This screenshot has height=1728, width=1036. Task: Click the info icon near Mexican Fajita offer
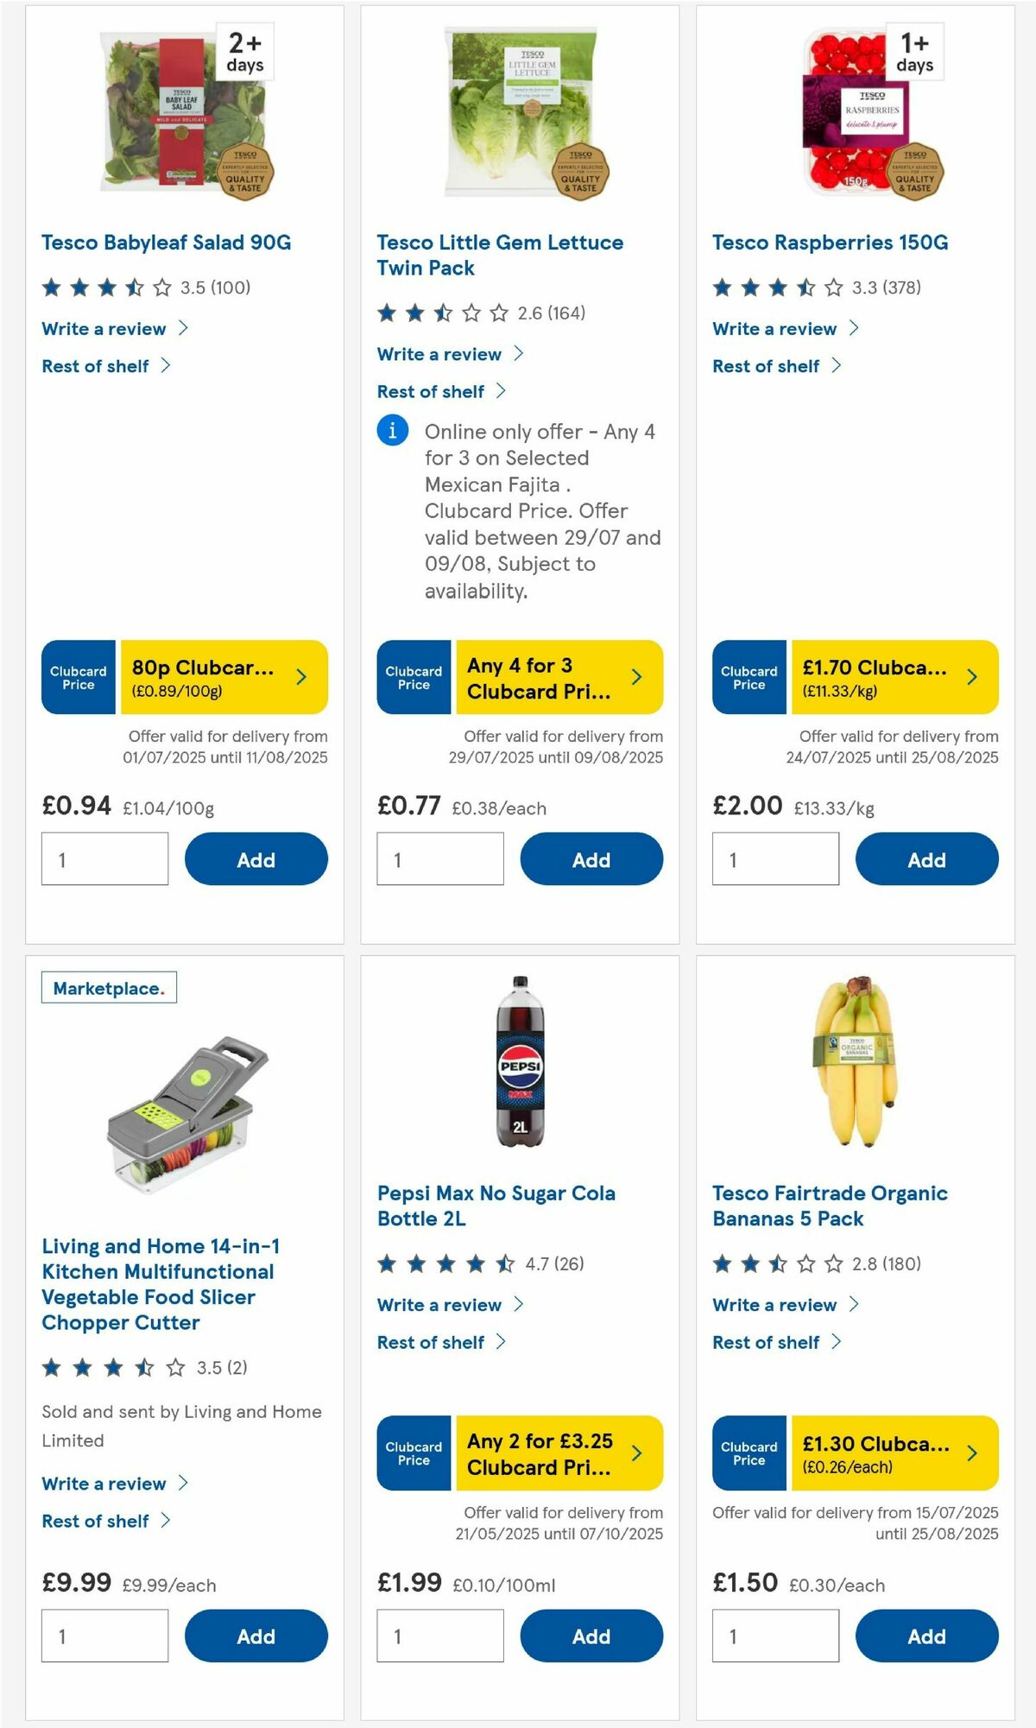point(393,431)
